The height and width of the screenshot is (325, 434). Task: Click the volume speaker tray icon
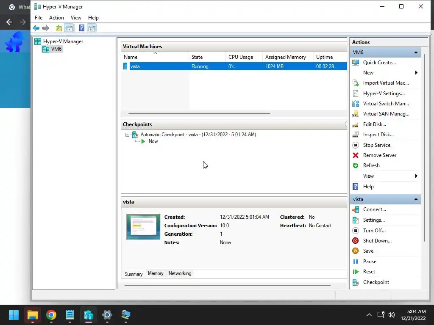point(391,315)
